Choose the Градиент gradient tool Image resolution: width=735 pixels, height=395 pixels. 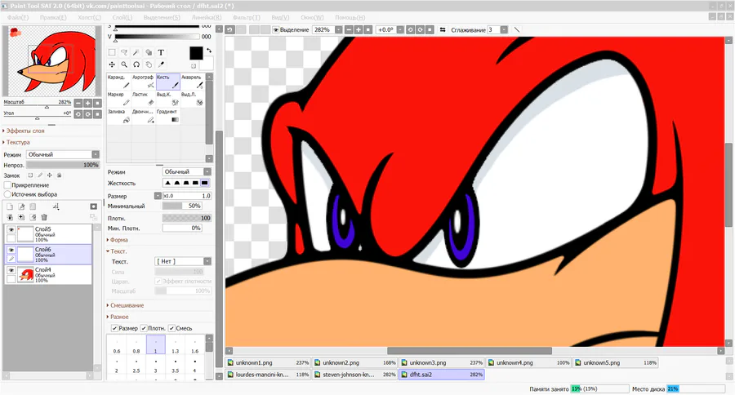167,116
